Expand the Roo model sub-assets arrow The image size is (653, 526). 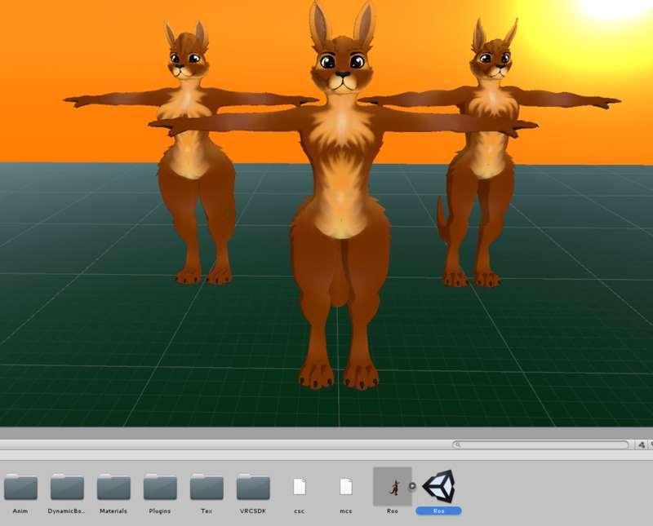click(412, 486)
